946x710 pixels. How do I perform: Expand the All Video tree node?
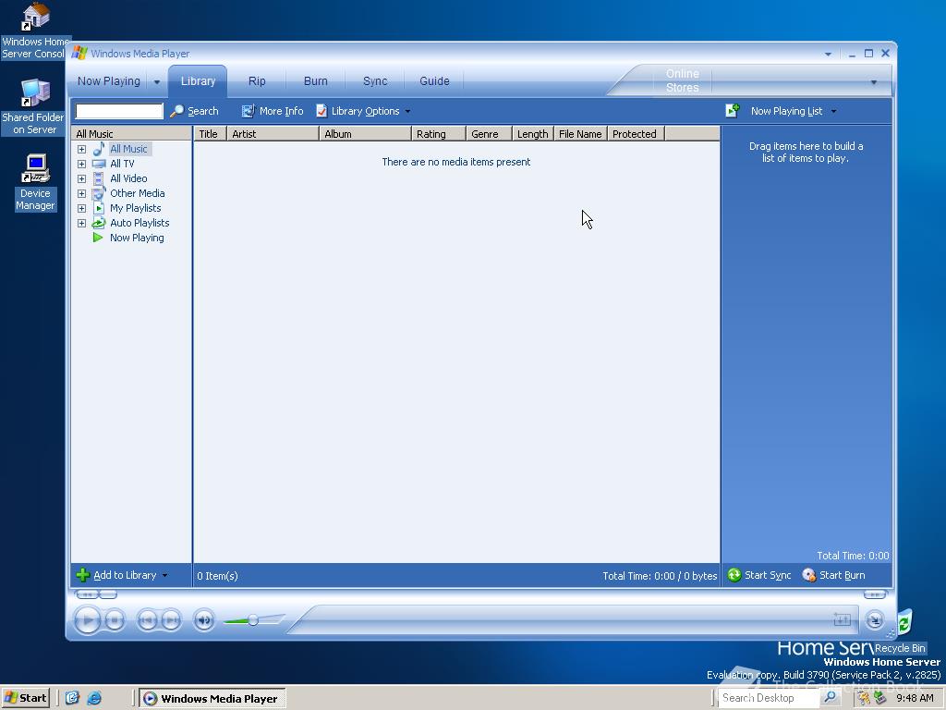(81, 178)
